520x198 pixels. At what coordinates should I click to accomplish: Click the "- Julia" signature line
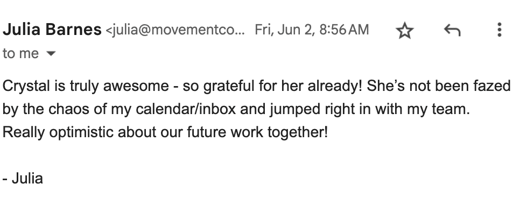pyautogui.click(x=23, y=179)
